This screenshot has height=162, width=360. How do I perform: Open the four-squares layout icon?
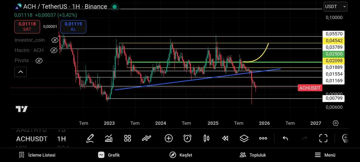[127, 138]
